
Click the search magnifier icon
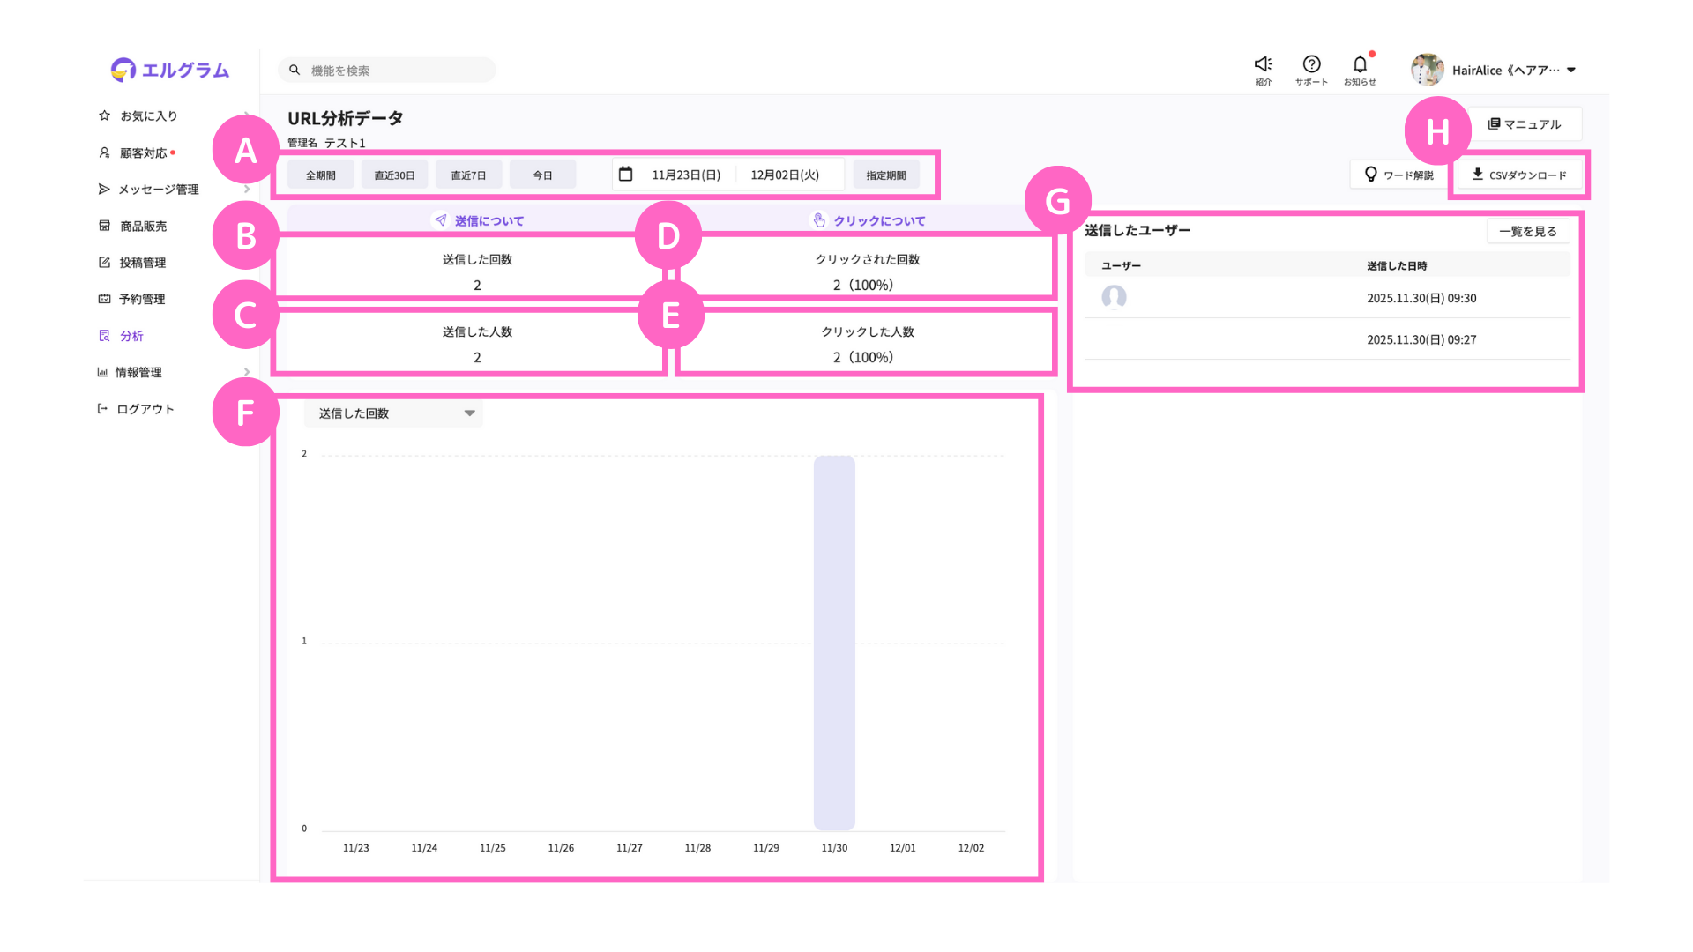295,70
